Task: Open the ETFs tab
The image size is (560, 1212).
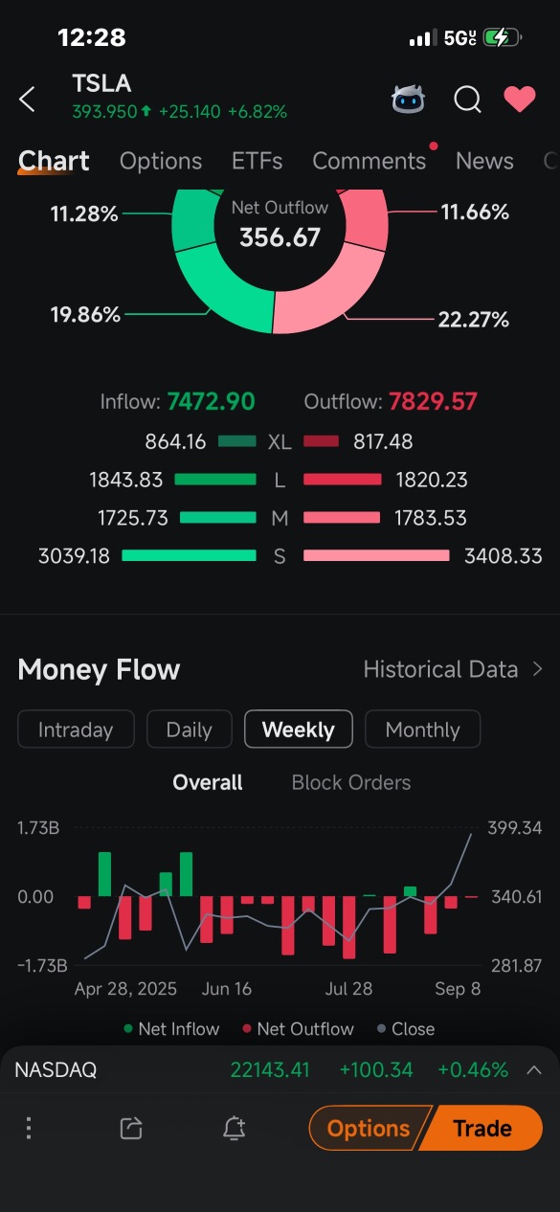Action: coord(257,161)
